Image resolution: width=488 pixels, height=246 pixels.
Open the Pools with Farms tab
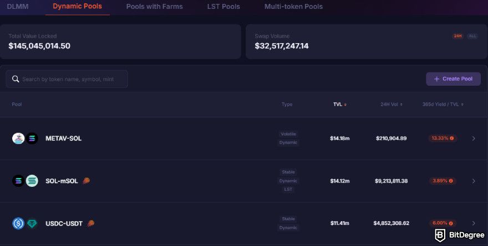(x=154, y=7)
